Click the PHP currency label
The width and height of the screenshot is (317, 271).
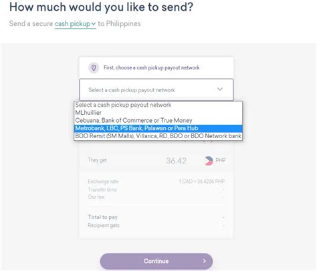[220, 160]
